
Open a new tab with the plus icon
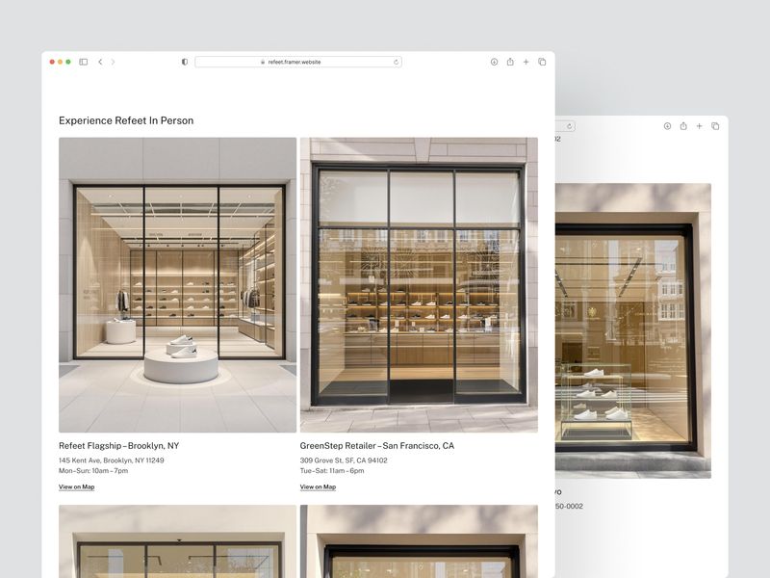[x=526, y=61]
